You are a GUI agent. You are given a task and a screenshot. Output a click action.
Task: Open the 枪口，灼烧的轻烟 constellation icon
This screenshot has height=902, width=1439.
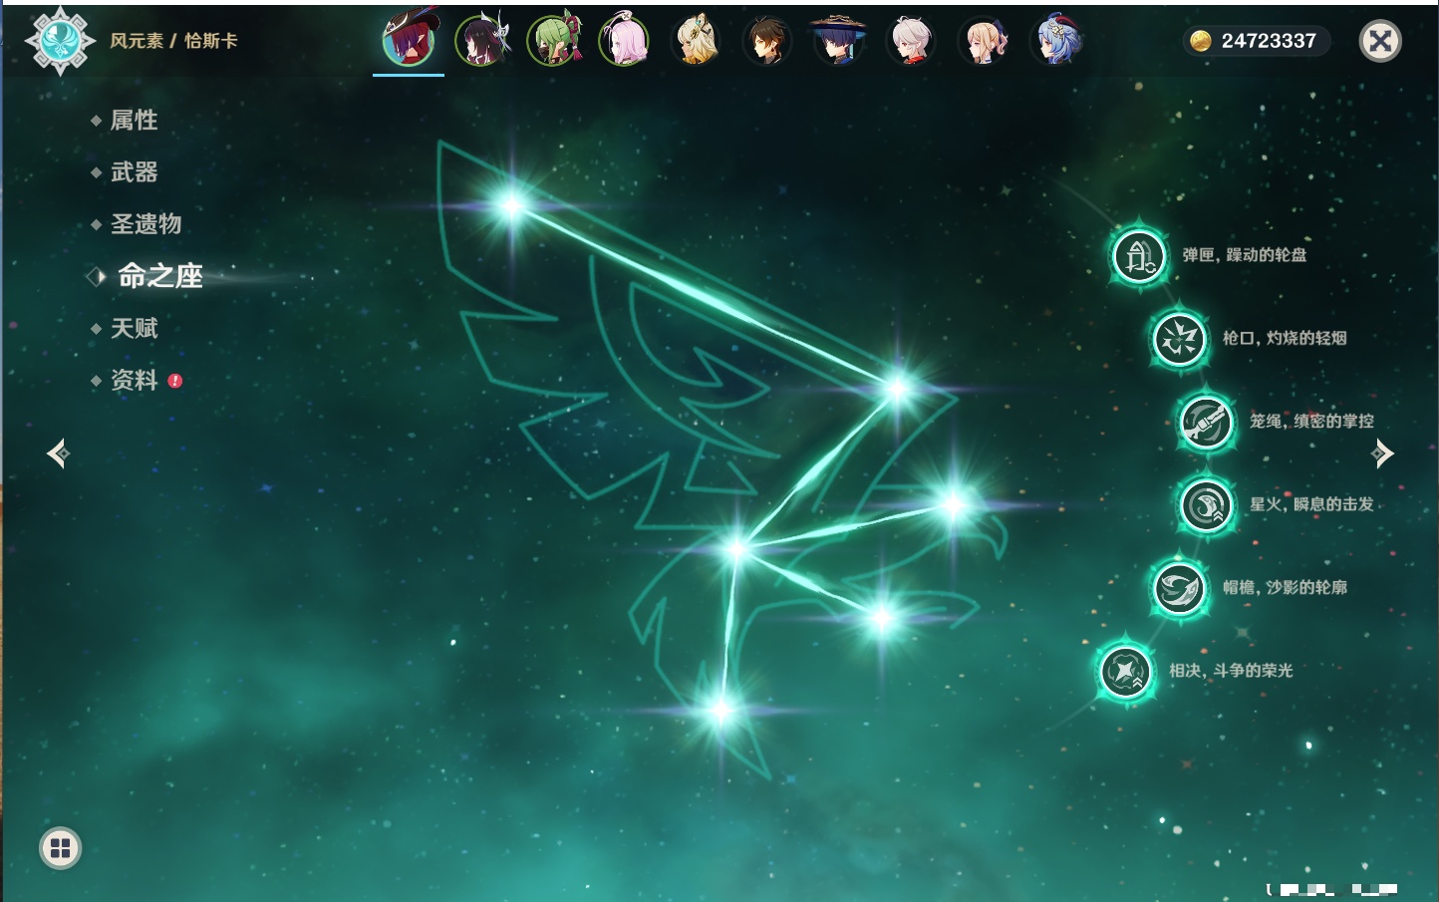(x=1179, y=339)
